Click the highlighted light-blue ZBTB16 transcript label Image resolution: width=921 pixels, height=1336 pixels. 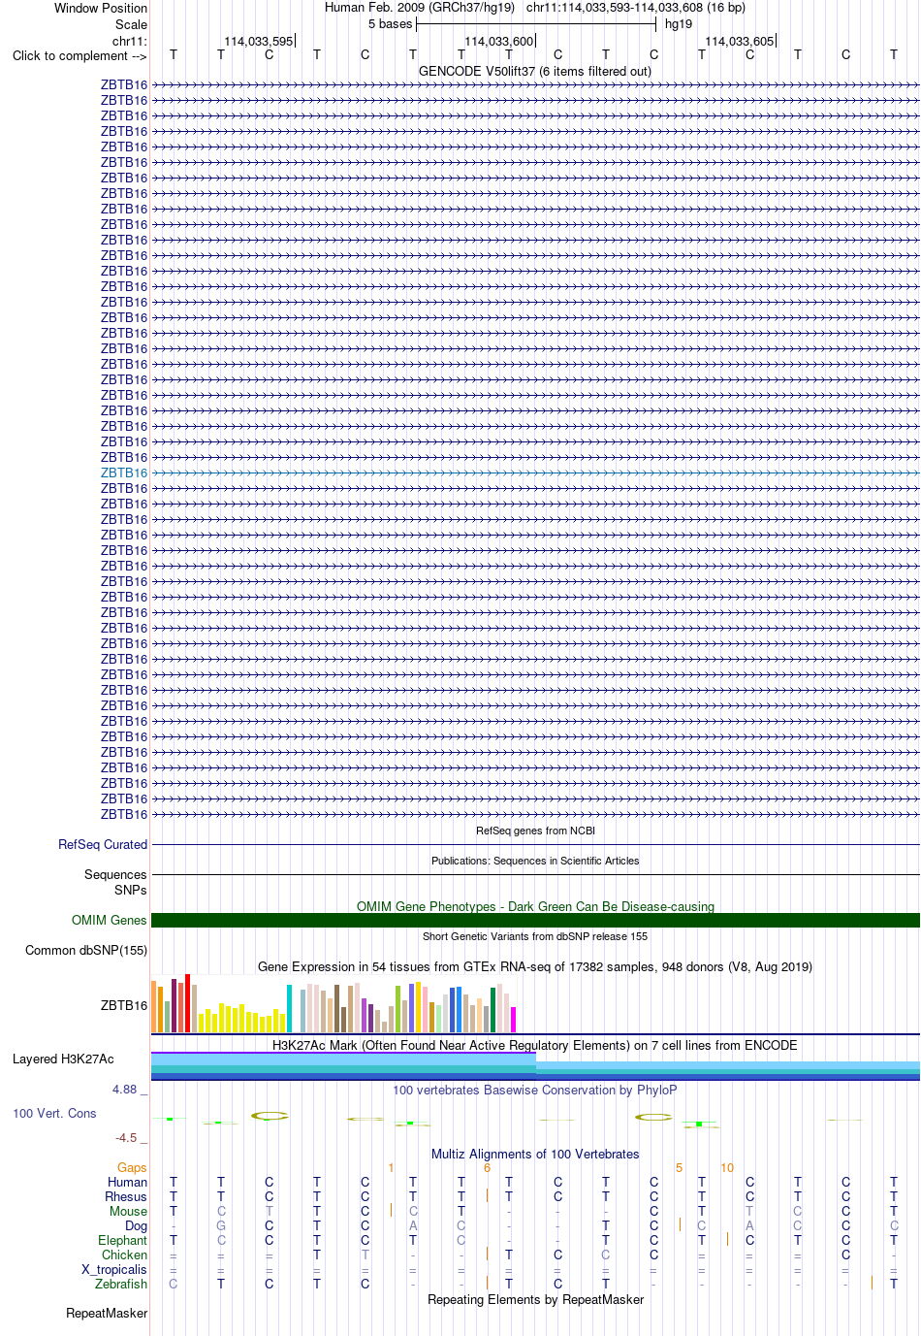(x=124, y=472)
